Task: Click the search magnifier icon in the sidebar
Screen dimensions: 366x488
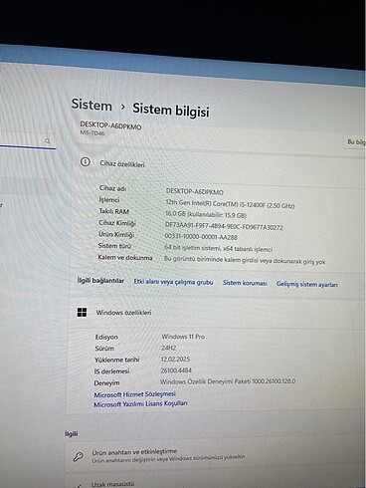Action: 48,141
